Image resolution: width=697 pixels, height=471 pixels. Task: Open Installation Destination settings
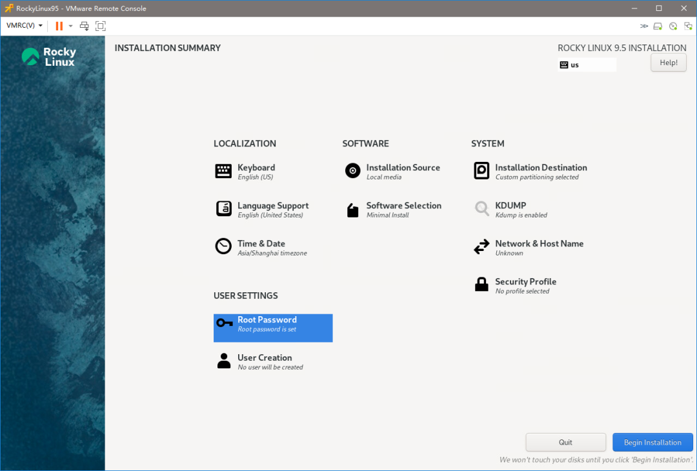pos(530,172)
